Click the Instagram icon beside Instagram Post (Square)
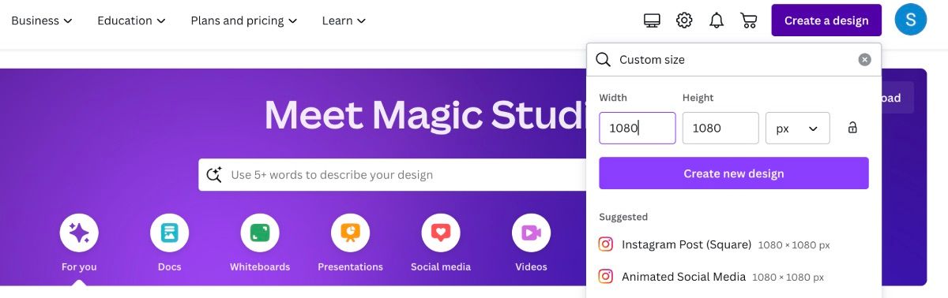This screenshot has height=298, width=948. tap(606, 244)
